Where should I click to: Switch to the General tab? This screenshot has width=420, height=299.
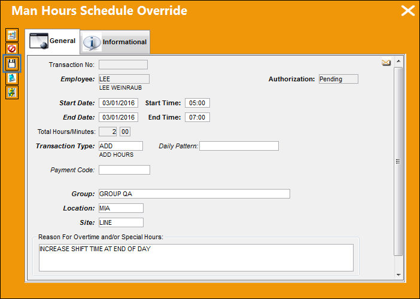53,41
